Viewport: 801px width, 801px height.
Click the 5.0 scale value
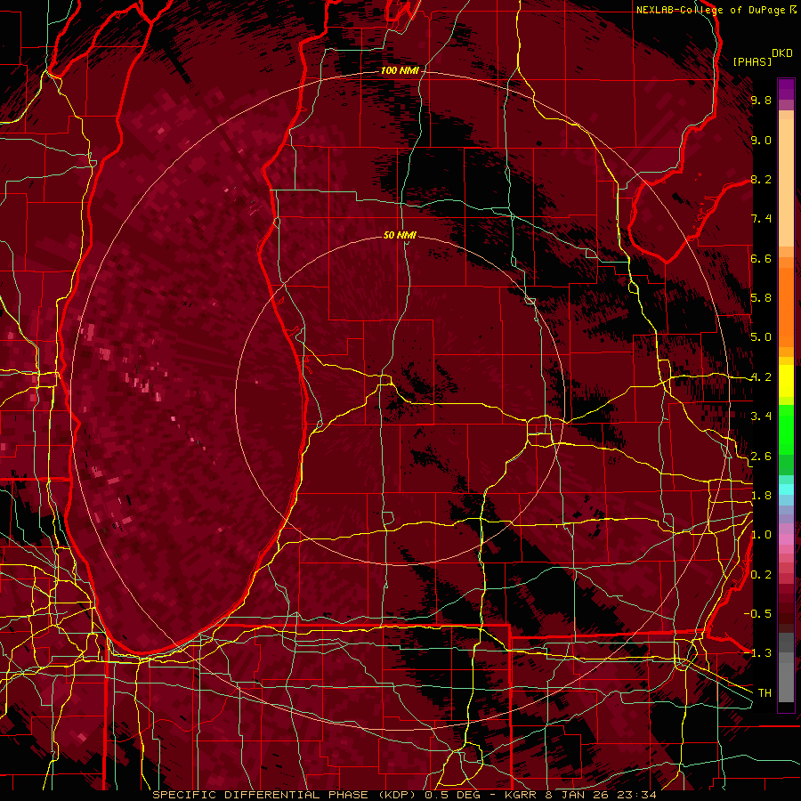coord(761,337)
